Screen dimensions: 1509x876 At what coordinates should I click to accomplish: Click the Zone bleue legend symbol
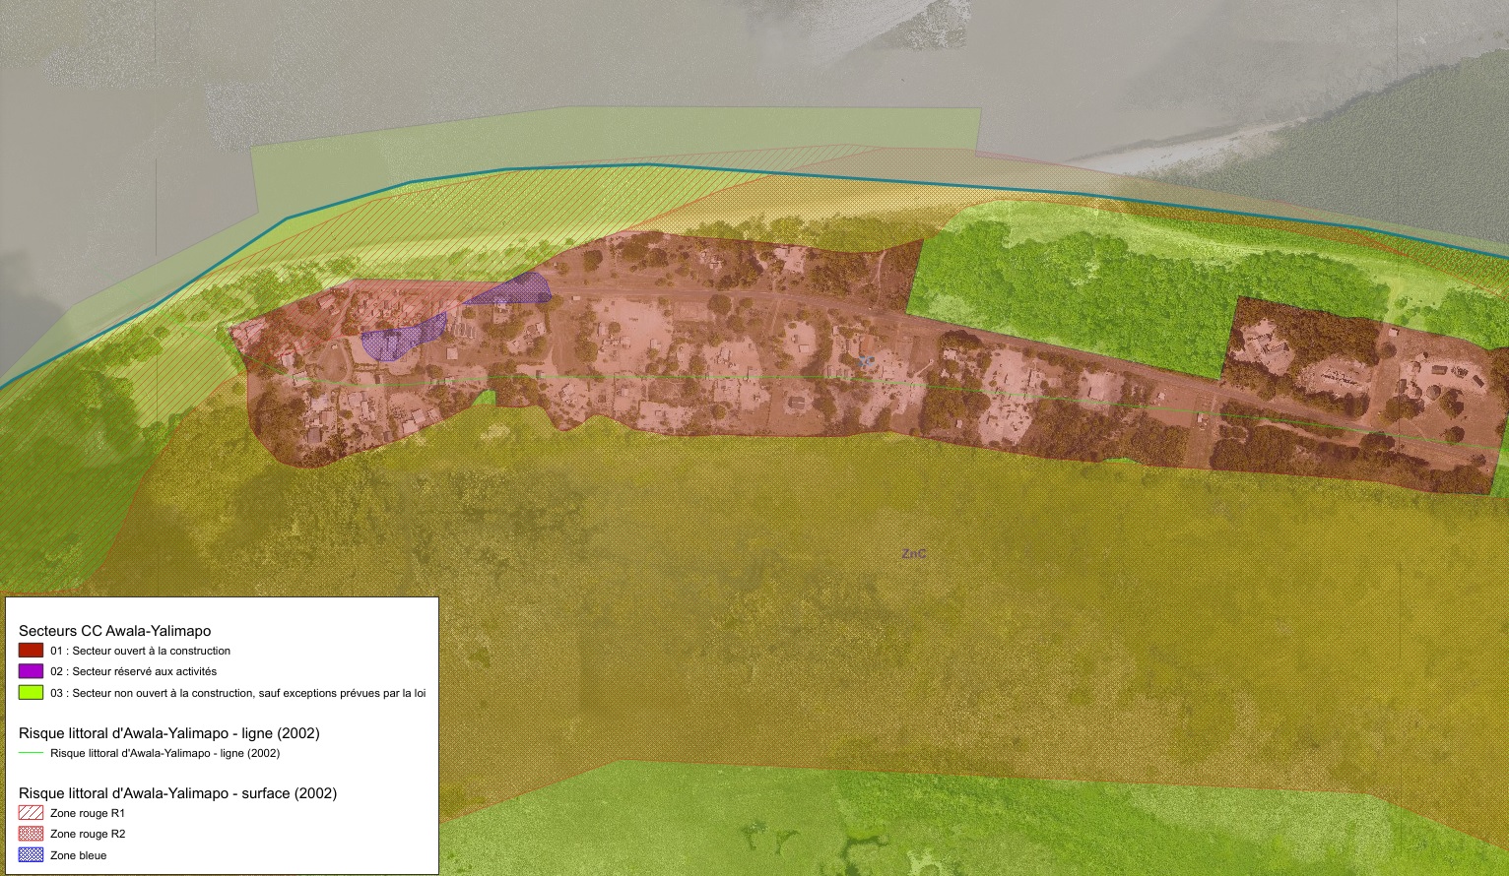[31, 855]
